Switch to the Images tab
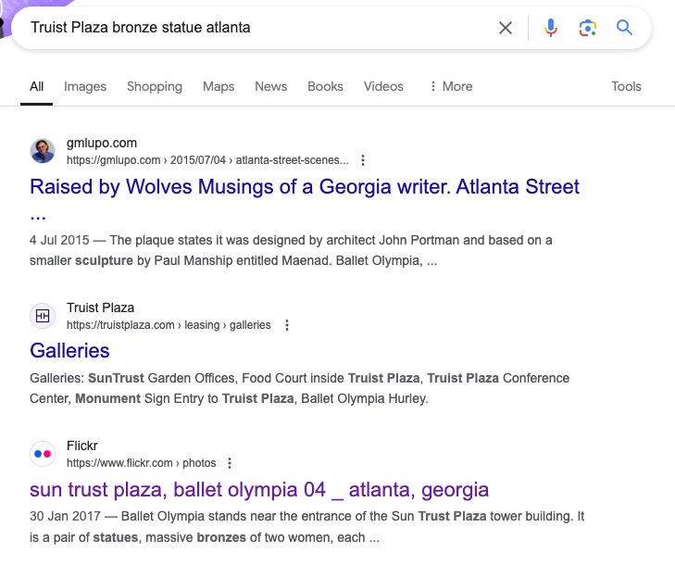 pos(85,86)
